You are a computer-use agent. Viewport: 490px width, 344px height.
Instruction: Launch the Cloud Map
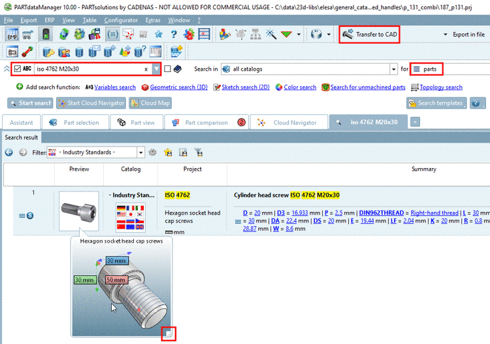pos(150,103)
